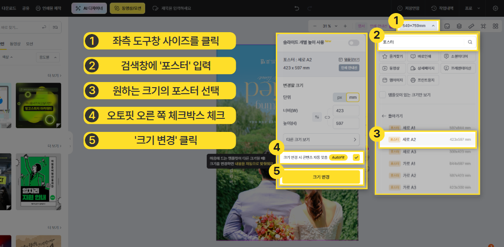Viewport: 504px width, 247px height.
Task: Select 포스터 가로 A1 size
Action: [x=428, y=164]
